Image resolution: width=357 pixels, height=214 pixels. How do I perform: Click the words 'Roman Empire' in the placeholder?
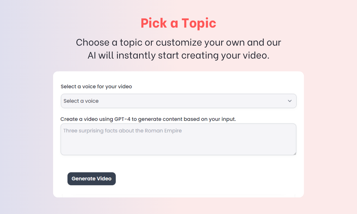pyautogui.click(x=163, y=131)
